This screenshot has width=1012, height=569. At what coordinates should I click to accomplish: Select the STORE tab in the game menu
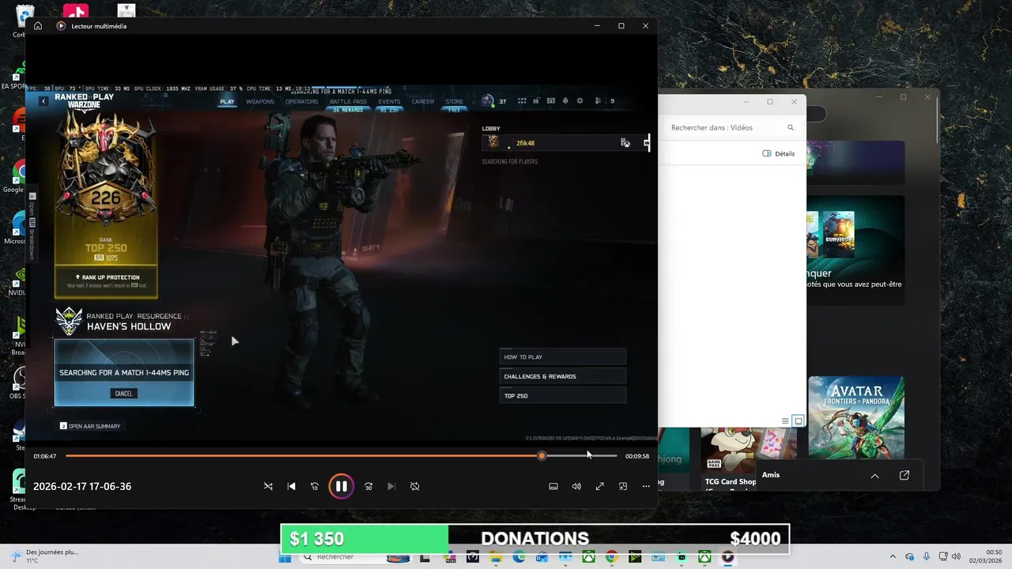tap(454, 101)
